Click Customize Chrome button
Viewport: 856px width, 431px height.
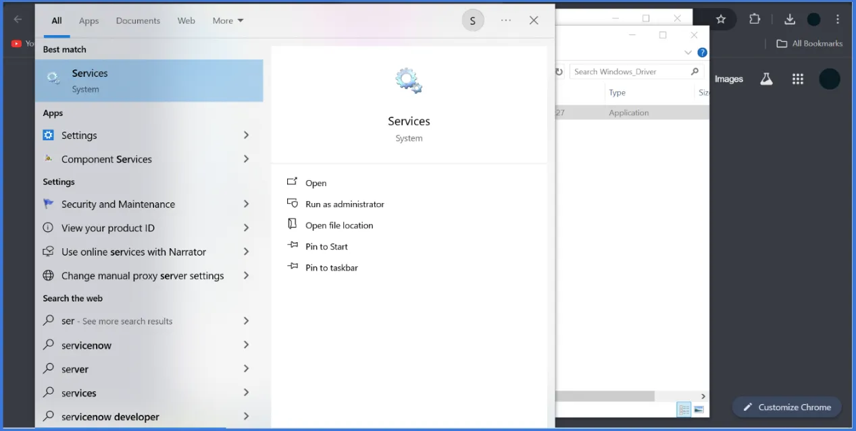(786, 407)
